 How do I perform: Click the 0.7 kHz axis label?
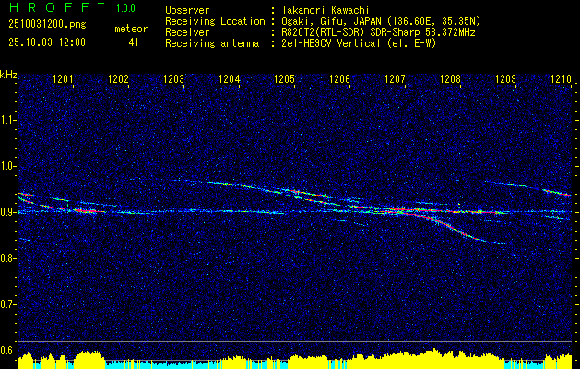click(7, 304)
